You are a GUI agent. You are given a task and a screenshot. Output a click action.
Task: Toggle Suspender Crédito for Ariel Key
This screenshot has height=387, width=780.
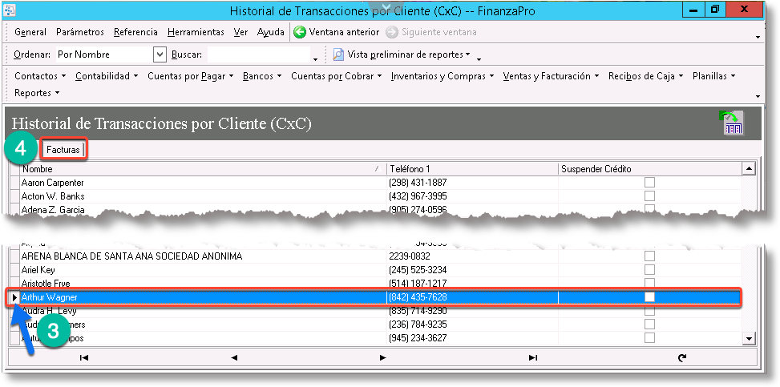(649, 269)
